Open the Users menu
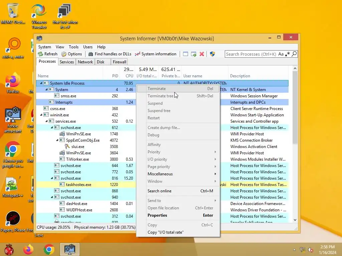 88,47
